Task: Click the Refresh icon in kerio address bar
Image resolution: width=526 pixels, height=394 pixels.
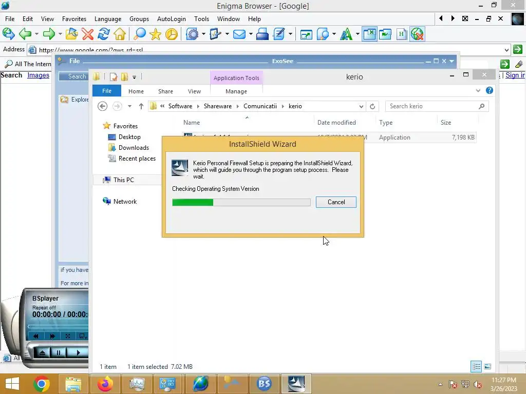Action: (x=372, y=106)
